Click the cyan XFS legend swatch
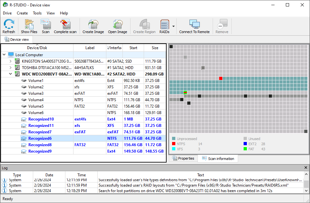The image size is (310, 203). [x=174, y=149]
